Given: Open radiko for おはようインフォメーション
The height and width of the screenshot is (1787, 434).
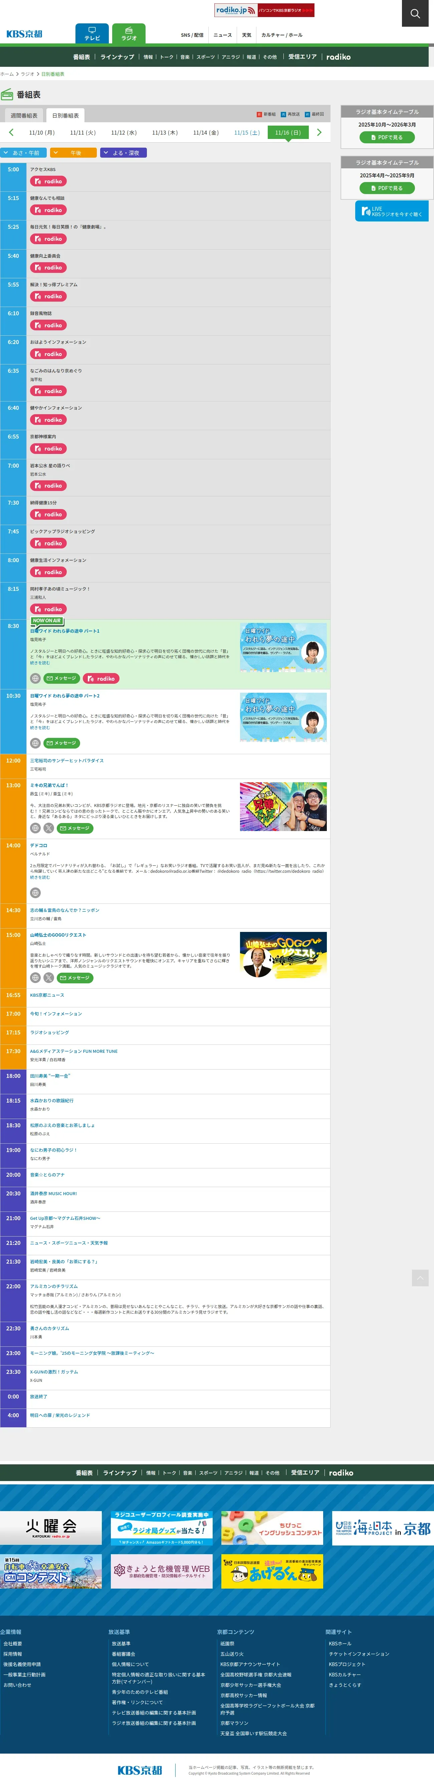Looking at the screenshot, I should (48, 354).
